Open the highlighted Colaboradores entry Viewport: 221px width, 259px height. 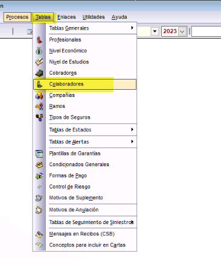click(x=85, y=84)
